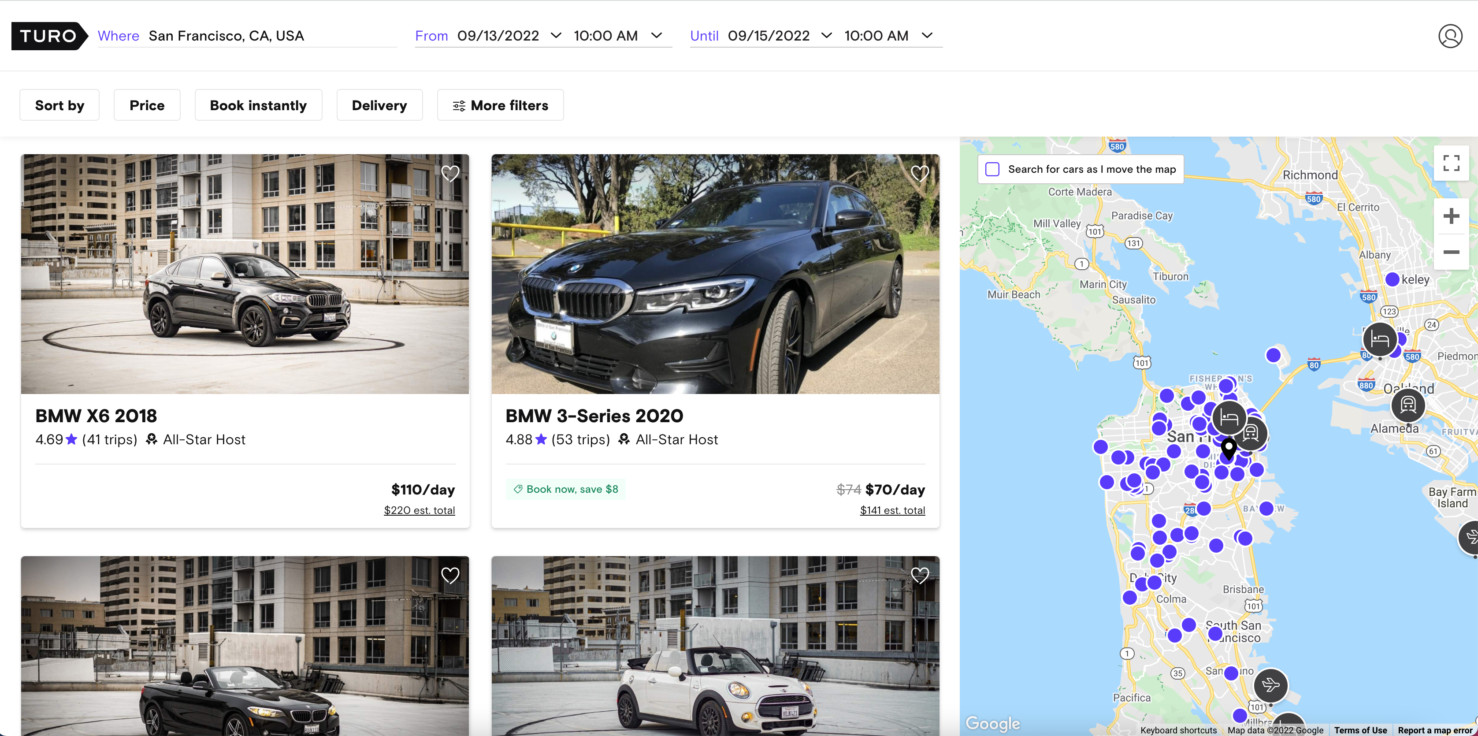Click the airport plane marker near San Bruno

tap(1270, 684)
